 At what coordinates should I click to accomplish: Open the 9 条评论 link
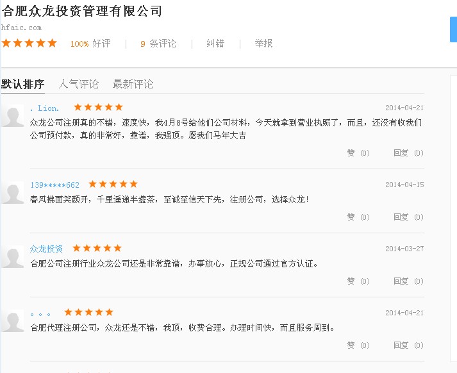tap(158, 44)
